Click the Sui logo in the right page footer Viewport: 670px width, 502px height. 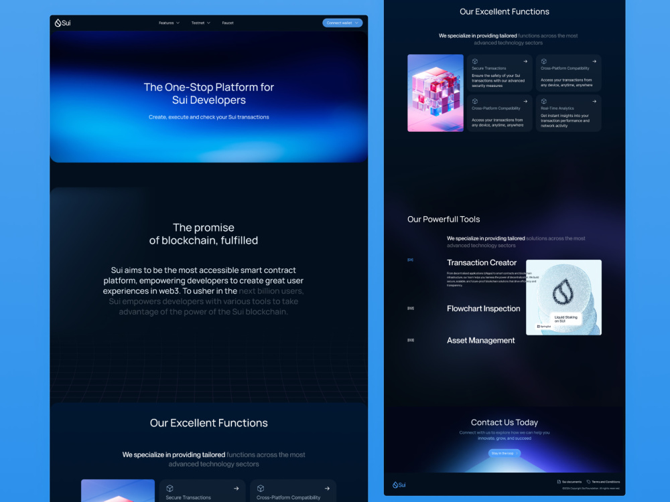(399, 485)
